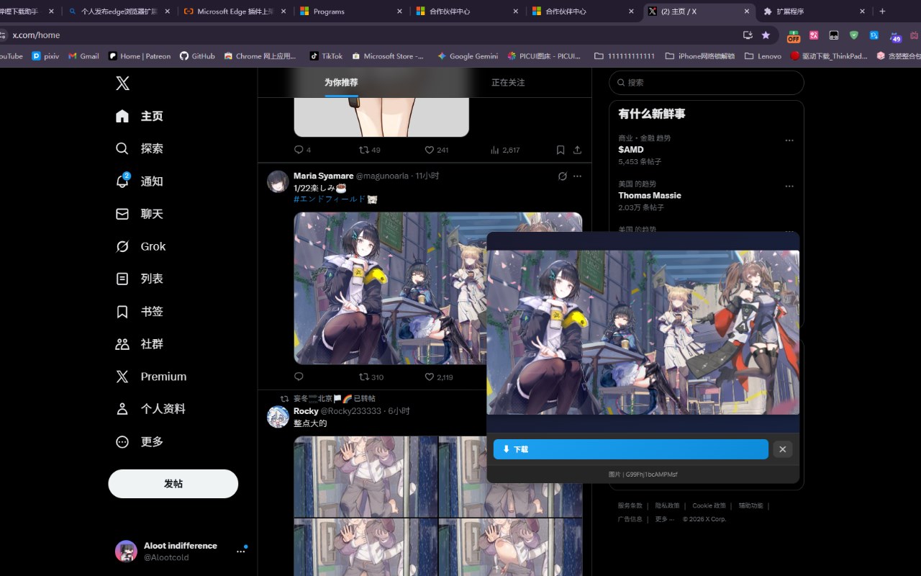This screenshot has height=576, width=921.
Task: Click the blue 下载 download button
Action: 630,449
